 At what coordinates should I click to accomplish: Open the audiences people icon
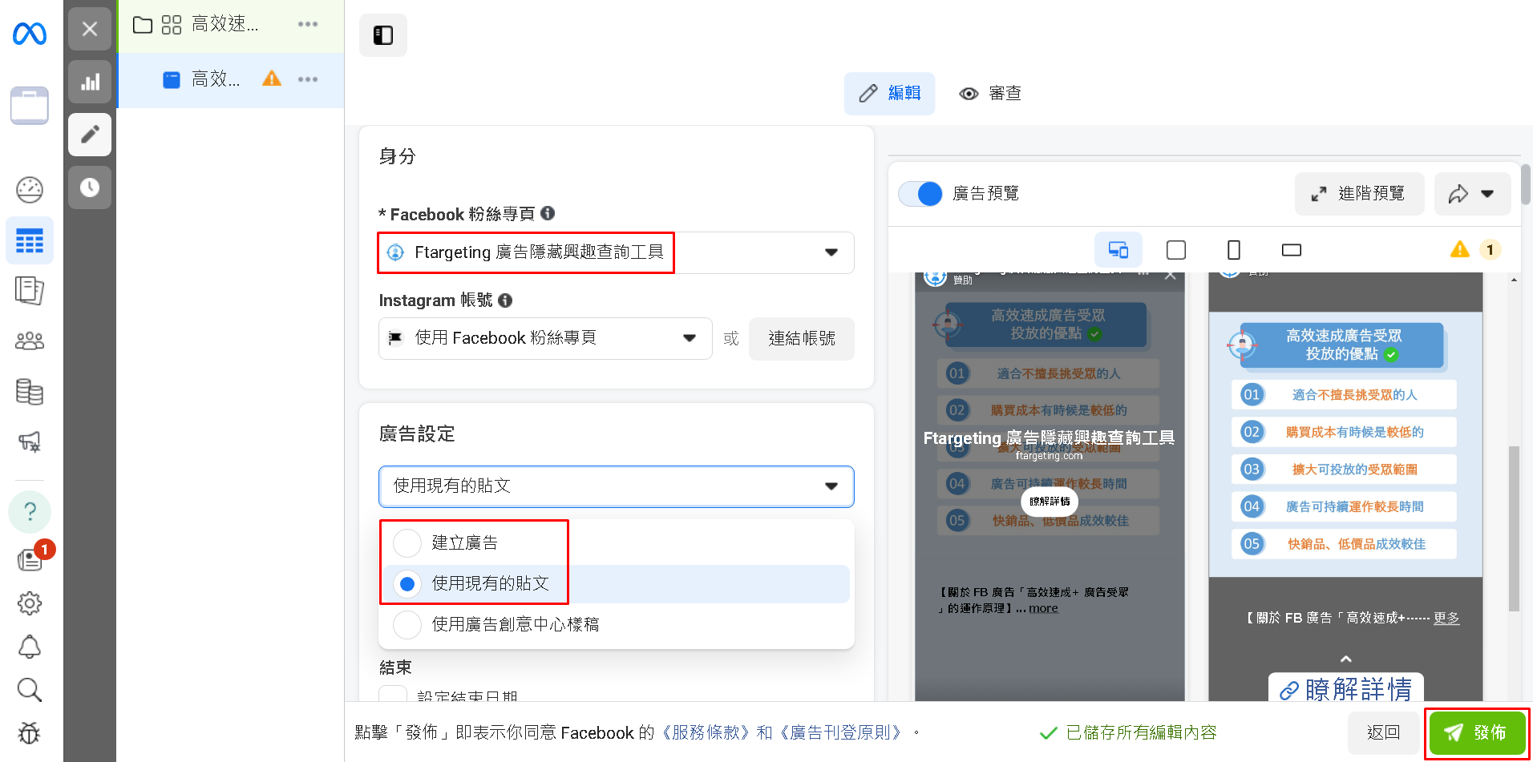(x=30, y=341)
